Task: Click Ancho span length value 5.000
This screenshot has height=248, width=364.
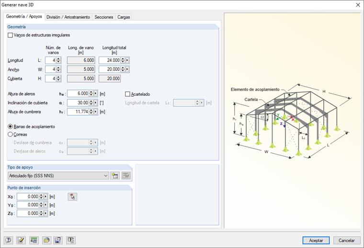Action: tap(81, 69)
